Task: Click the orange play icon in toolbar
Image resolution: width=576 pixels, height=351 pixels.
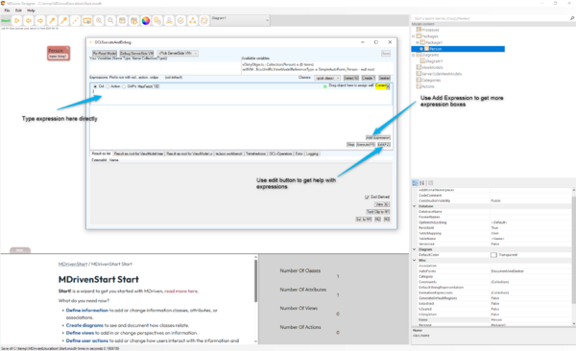Action: point(16,20)
